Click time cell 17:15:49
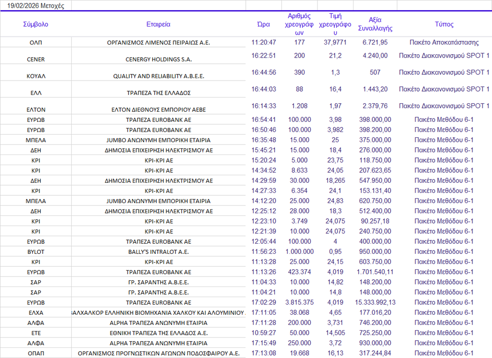The width and height of the screenshot is (492, 358). pos(264,343)
